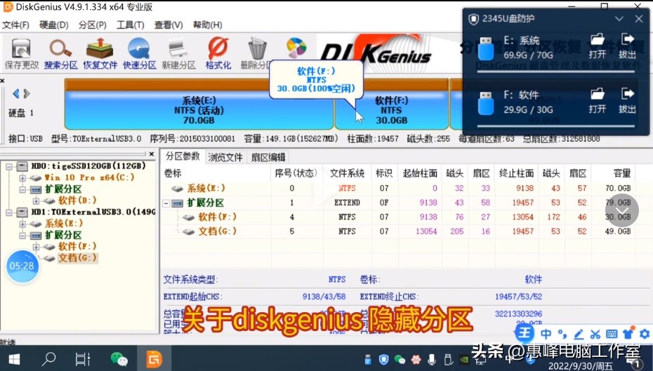
Task: Expand the Win 10 Pro x64(C:) node
Action: pos(22,178)
